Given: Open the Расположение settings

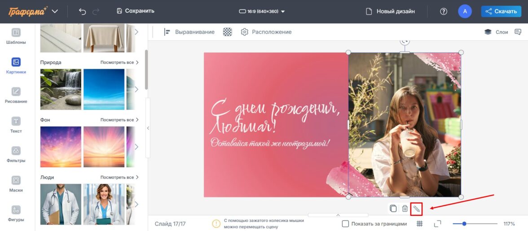Looking at the screenshot, I should (x=266, y=32).
